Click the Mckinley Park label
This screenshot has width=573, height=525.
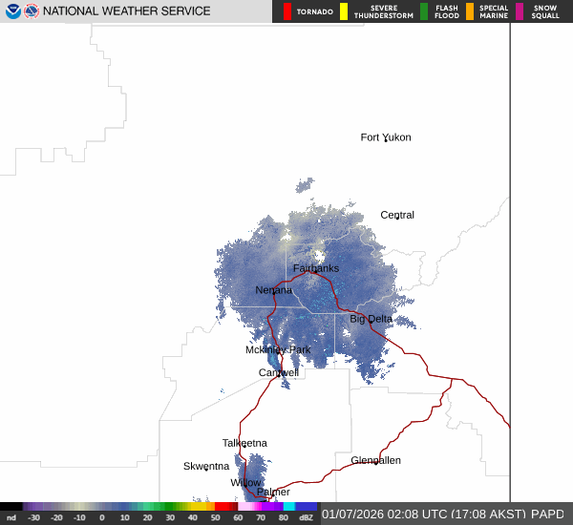point(278,349)
